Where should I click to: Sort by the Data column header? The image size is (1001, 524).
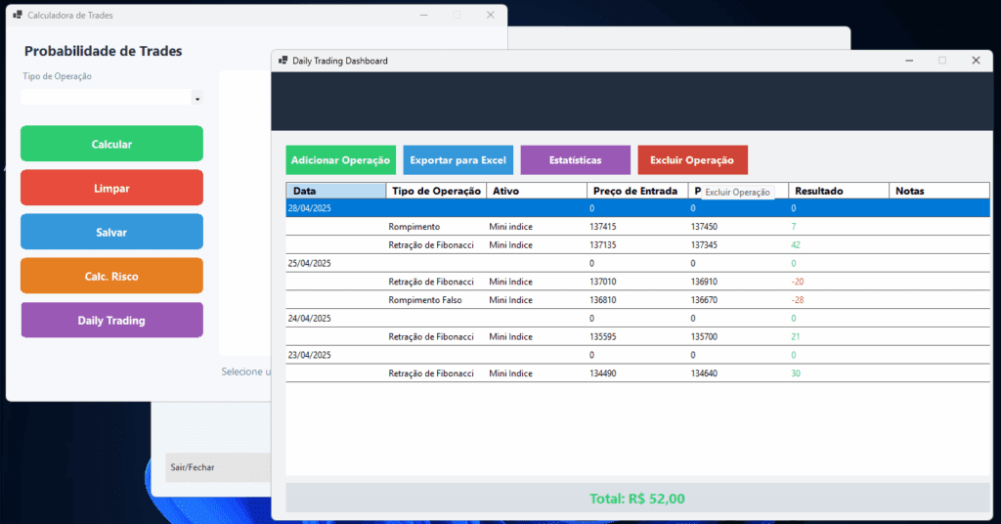[x=336, y=191]
